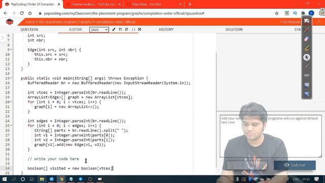
Task: Select the arrow pointer annotation tool
Action: 307,57
